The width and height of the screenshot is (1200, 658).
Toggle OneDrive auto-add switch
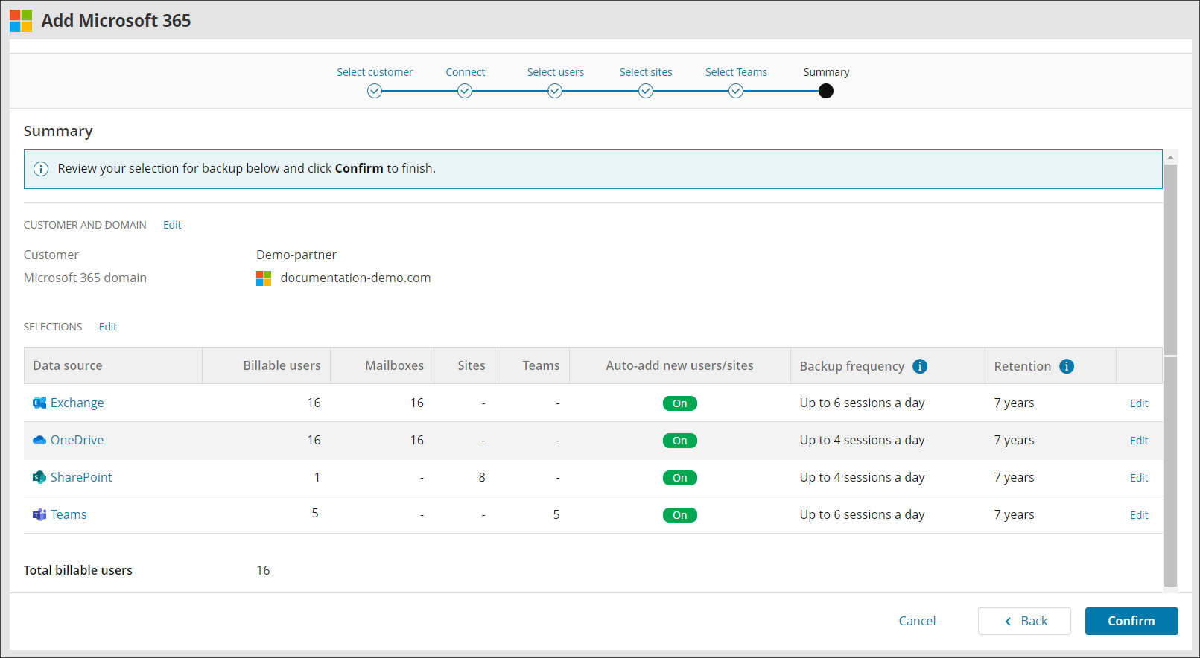click(x=679, y=441)
